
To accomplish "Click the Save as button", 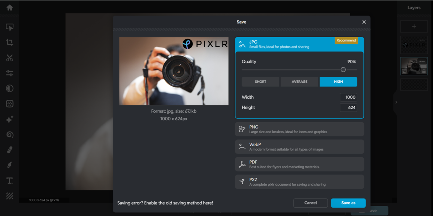I will tap(348, 203).
